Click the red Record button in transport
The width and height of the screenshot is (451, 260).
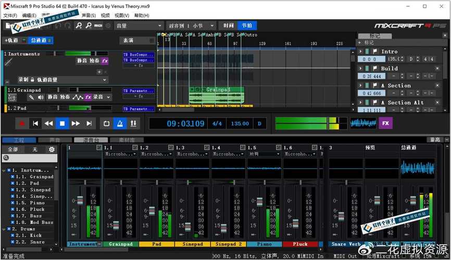[22, 123]
